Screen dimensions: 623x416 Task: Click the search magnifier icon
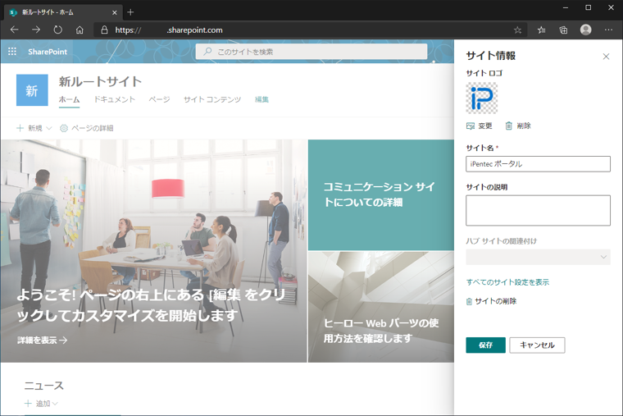click(207, 52)
